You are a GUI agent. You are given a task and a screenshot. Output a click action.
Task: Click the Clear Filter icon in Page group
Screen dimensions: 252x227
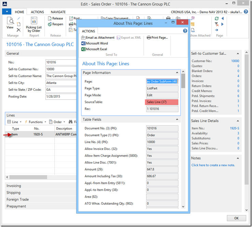[216, 24]
